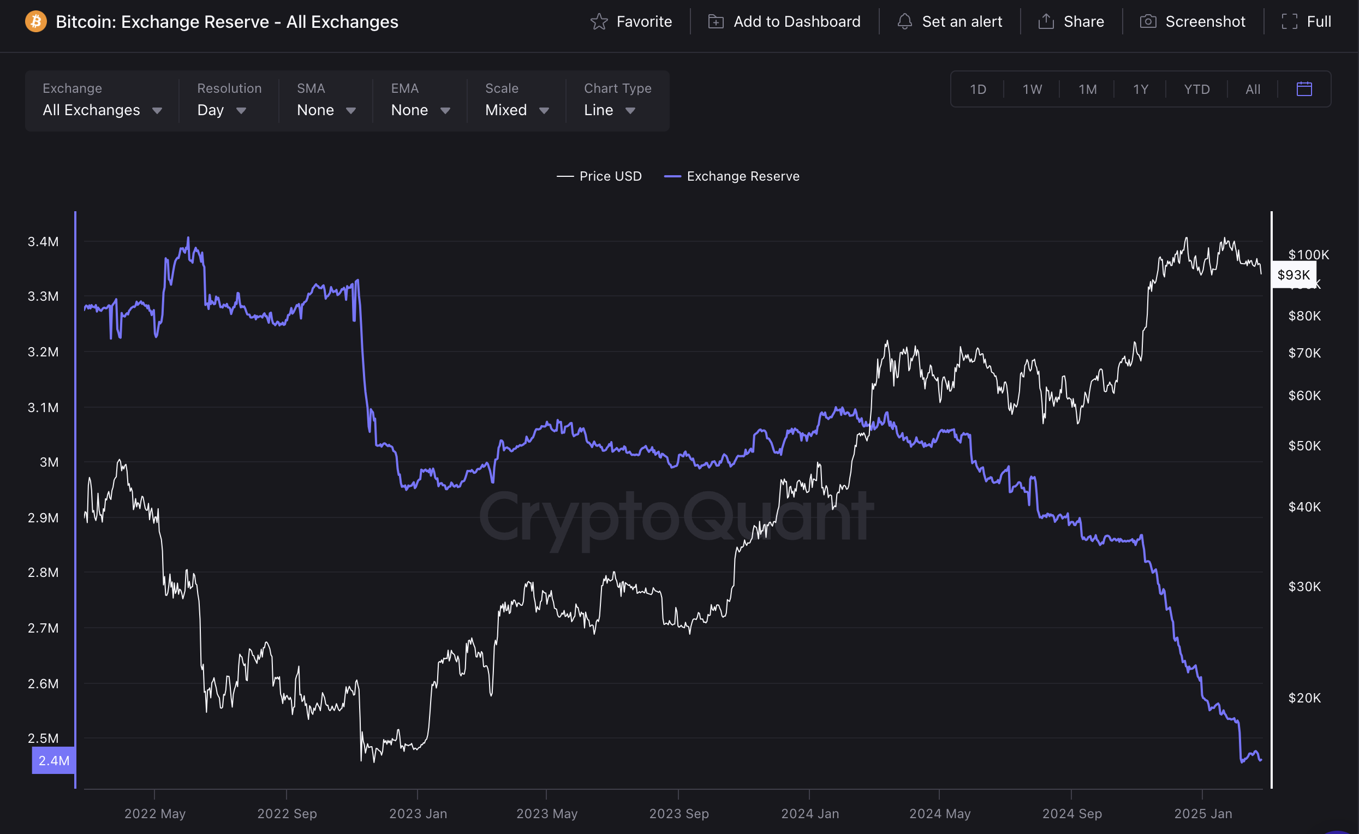Click the Favorite star icon
The width and height of the screenshot is (1359, 834).
coord(599,21)
